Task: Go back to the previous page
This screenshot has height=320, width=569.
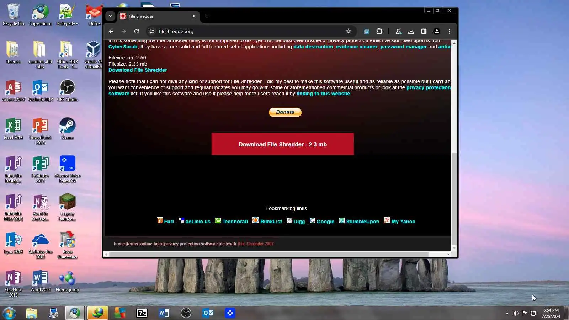Action: pyautogui.click(x=111, y=31)
